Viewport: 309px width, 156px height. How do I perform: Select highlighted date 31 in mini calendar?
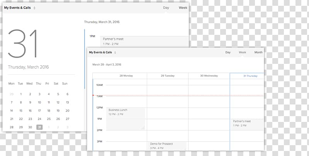pos(39,127)
